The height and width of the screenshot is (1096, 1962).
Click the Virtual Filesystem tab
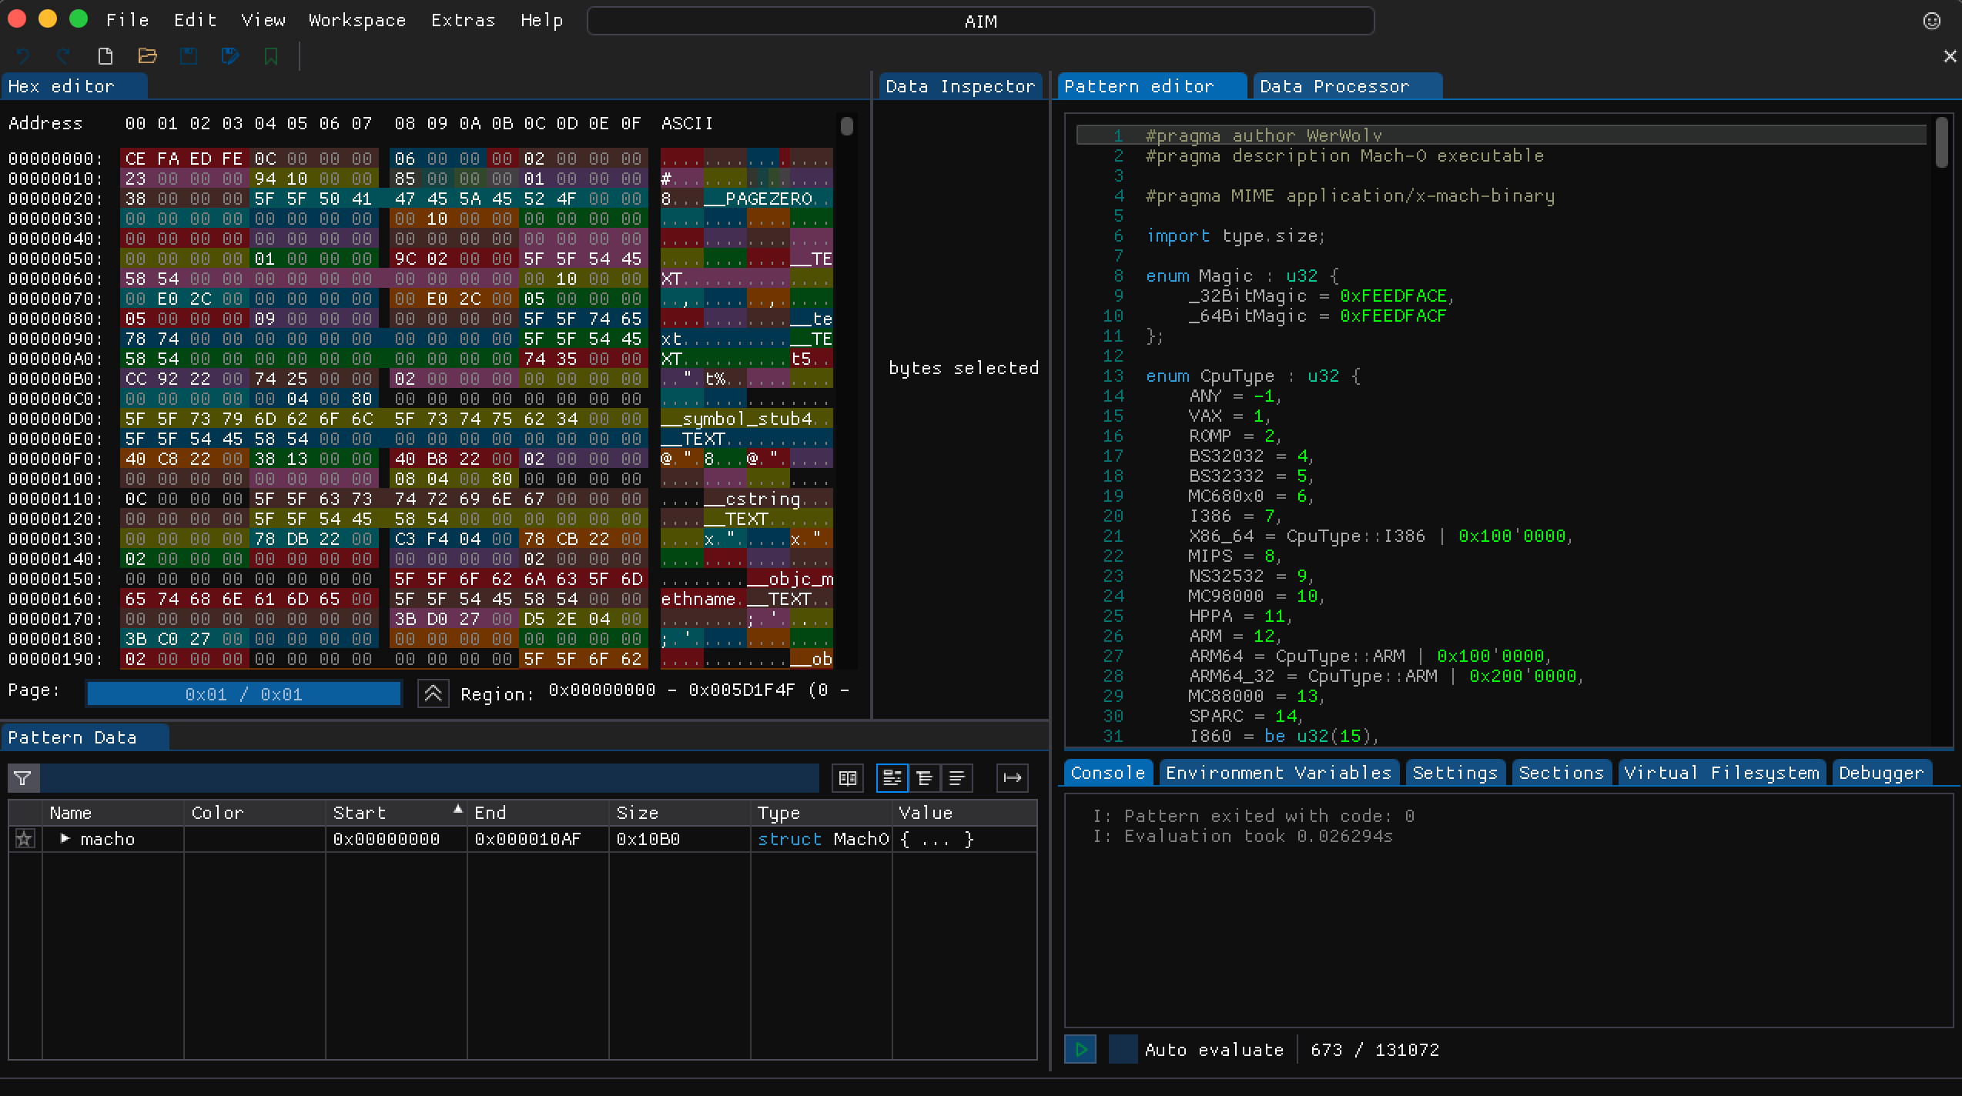tap(1721, 773)
